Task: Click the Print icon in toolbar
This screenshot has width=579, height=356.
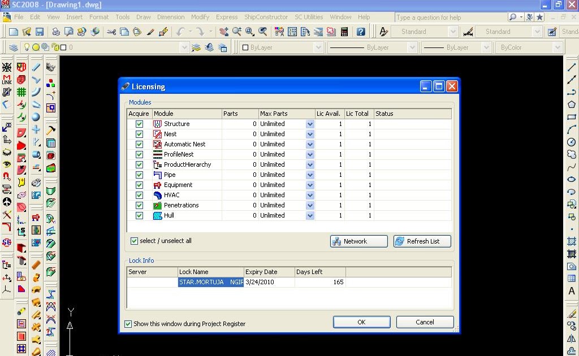Action: coord(55,32)
